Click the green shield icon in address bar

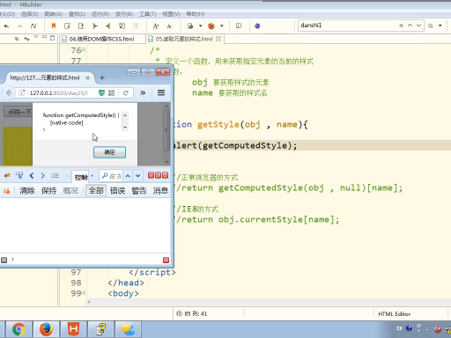(101, 93)
